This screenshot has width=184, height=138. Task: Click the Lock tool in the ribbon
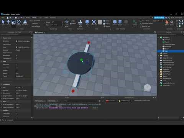[107, 24]
